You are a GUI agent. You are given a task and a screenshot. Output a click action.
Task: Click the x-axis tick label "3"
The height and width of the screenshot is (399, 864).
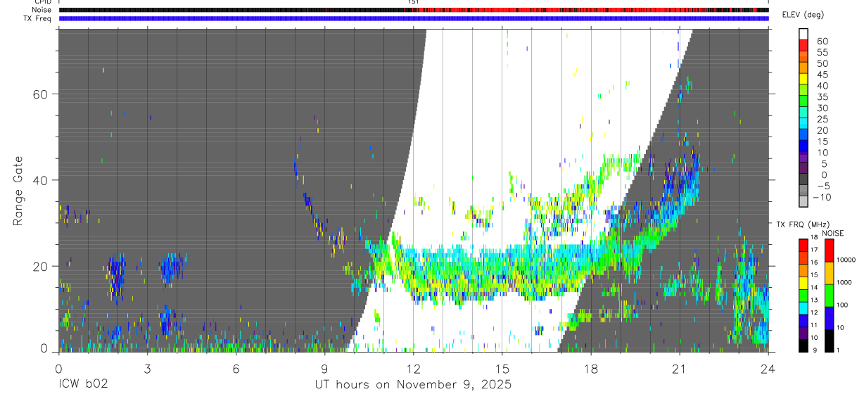[x=147, y=369]
